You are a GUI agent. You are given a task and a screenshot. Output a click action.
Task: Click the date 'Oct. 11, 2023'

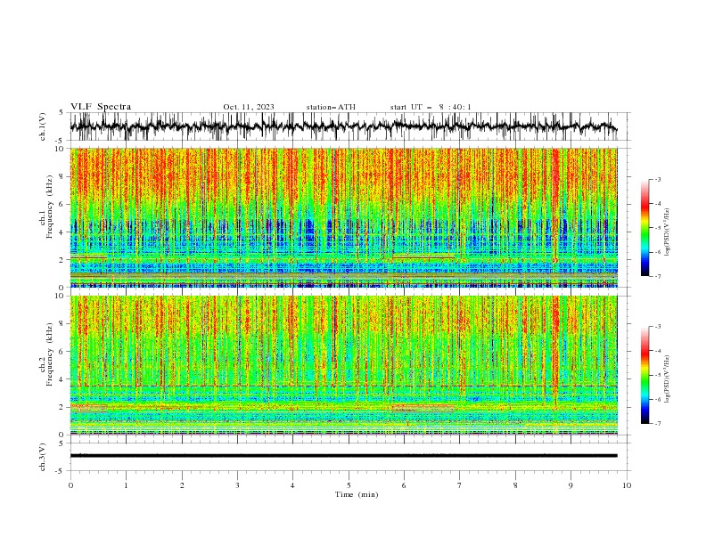click(x=249, y=107)
